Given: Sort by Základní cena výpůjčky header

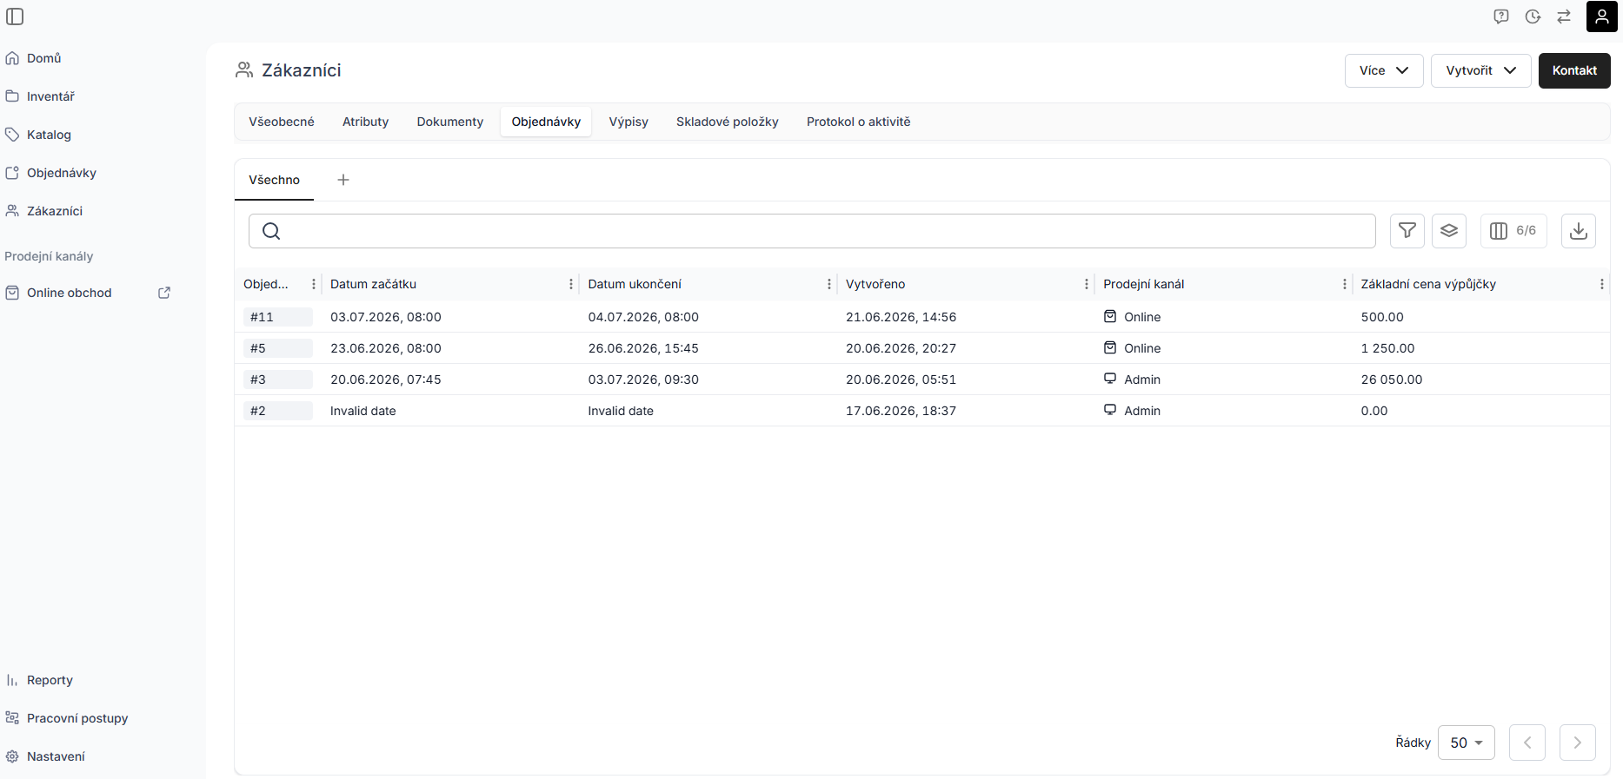Looking at the screenshot, I should (1428, 284).
